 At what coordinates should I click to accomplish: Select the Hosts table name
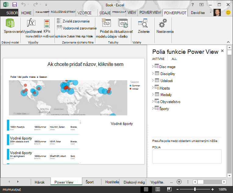(x=164, y=88)
